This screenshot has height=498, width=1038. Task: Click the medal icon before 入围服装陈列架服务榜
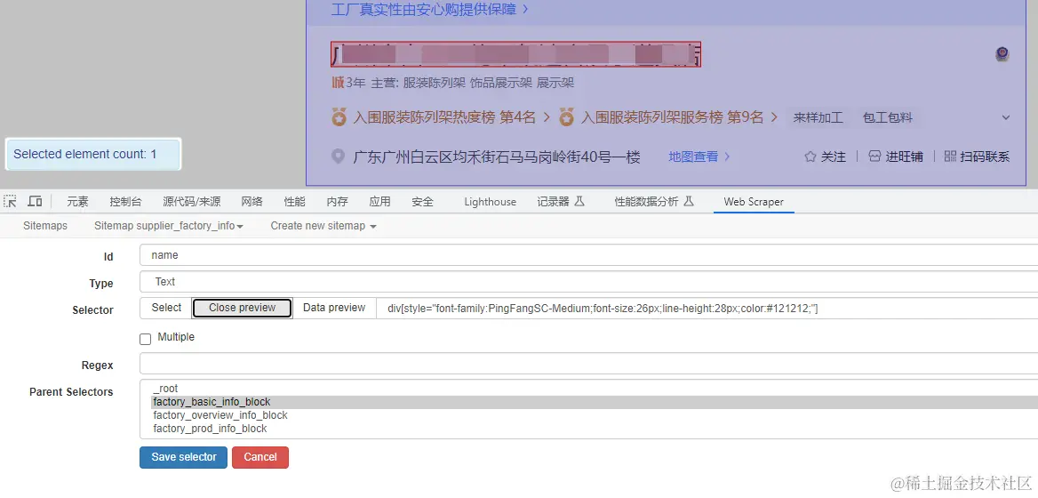[x=566, y=118]
